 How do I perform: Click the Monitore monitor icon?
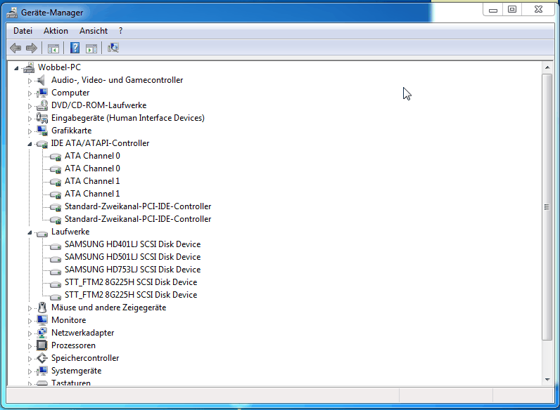(42, 320)
